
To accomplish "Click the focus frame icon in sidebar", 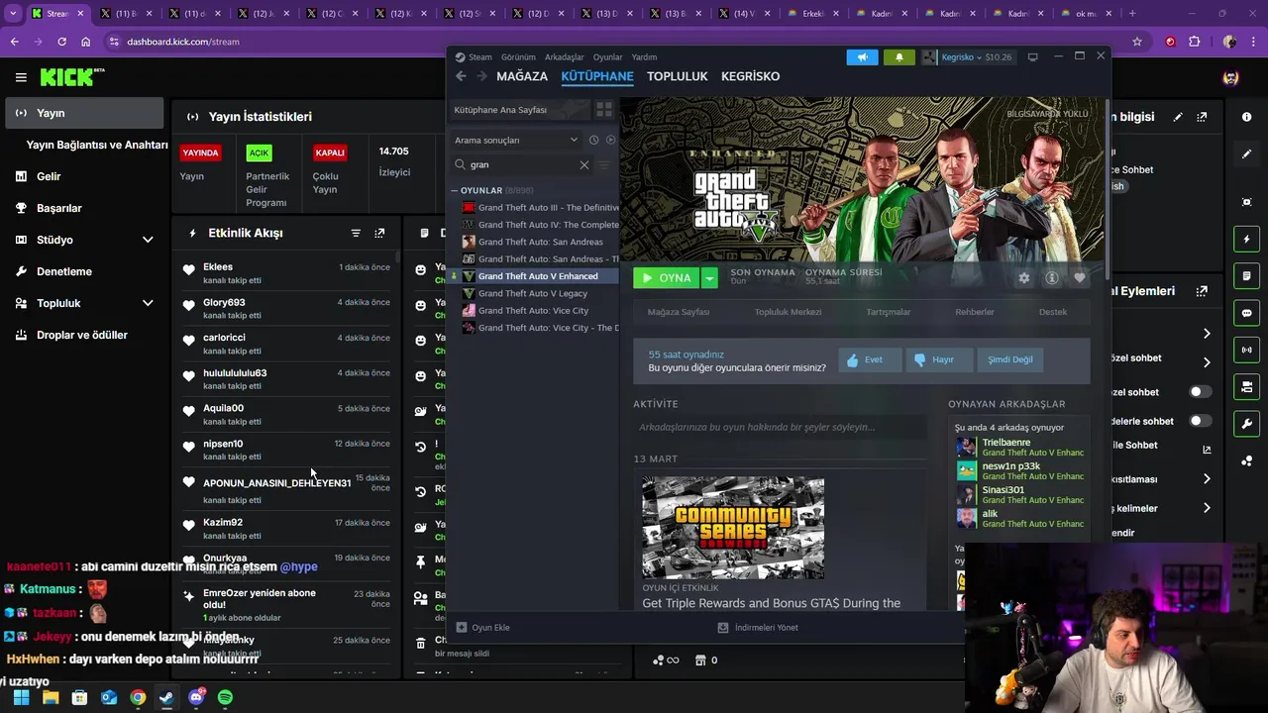I will [1246, 202].
